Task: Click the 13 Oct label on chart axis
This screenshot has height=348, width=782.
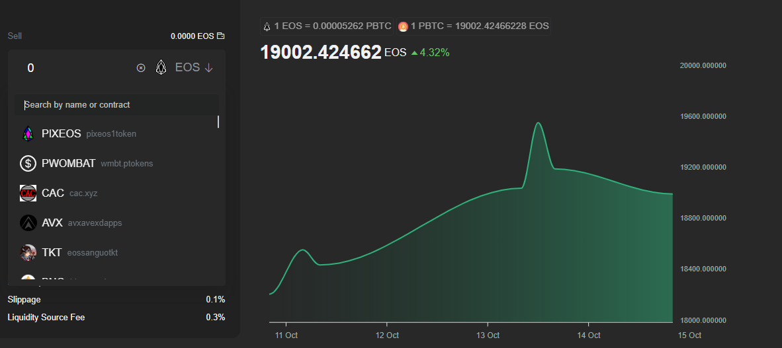Action: (488, 335)
